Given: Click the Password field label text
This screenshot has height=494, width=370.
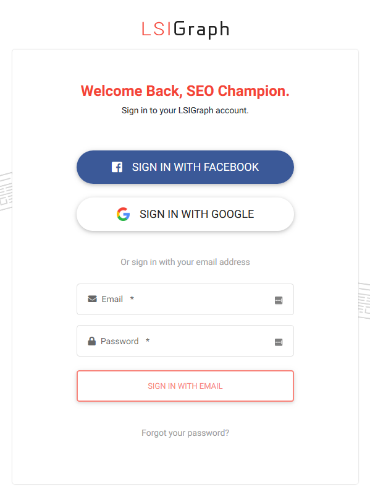Looking at the screenshot, I should click(119, 341).
